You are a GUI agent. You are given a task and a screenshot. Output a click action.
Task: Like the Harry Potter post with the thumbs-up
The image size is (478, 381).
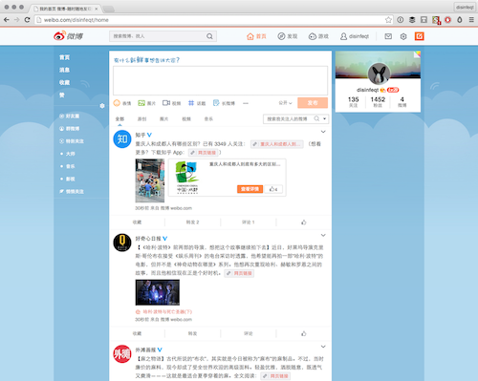[x=304, y=333]
